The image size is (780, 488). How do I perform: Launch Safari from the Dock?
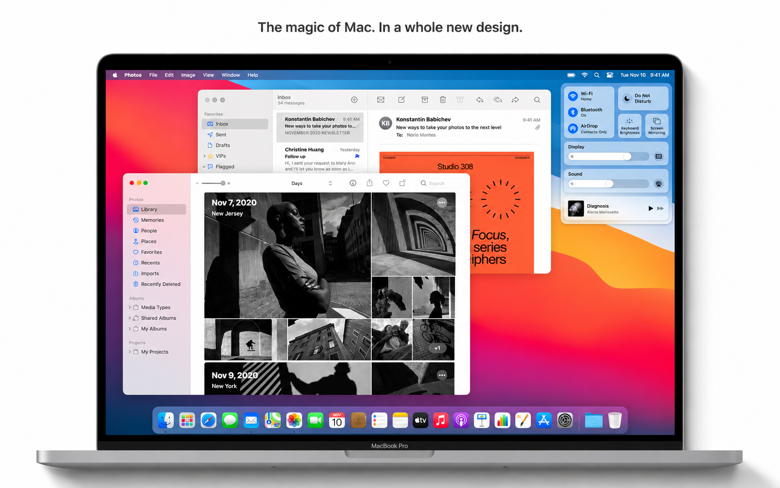click(209, 420)
